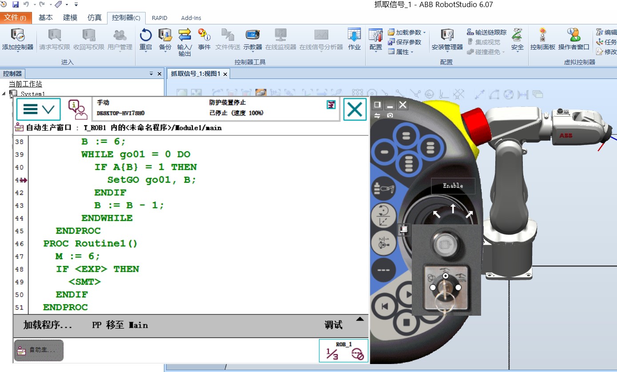Screen dimensions: 617x372
Task: Collapse the System1 tree node
Action: tap(4, 94)
